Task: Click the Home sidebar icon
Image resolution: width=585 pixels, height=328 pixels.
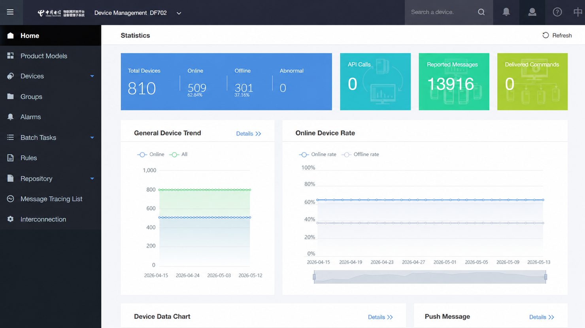Action: pyautogui.click(x=11, y=35)
